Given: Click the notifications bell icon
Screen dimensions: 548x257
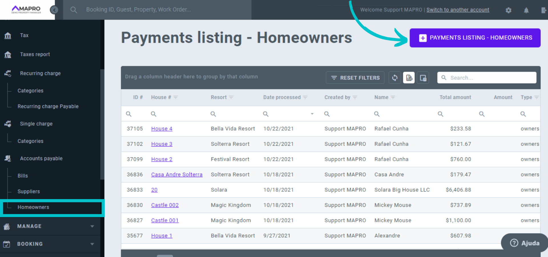Looking at the screenshot, I should point(526,10).
